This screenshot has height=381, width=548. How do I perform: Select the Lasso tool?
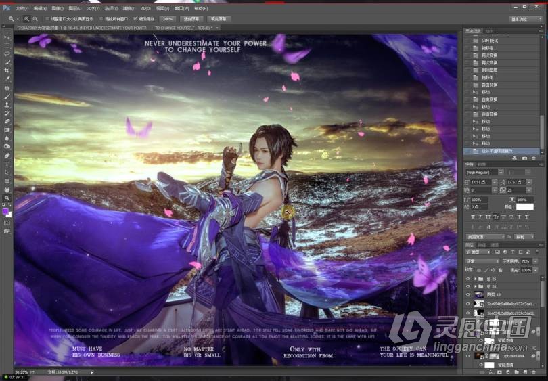tap(7, 54)
